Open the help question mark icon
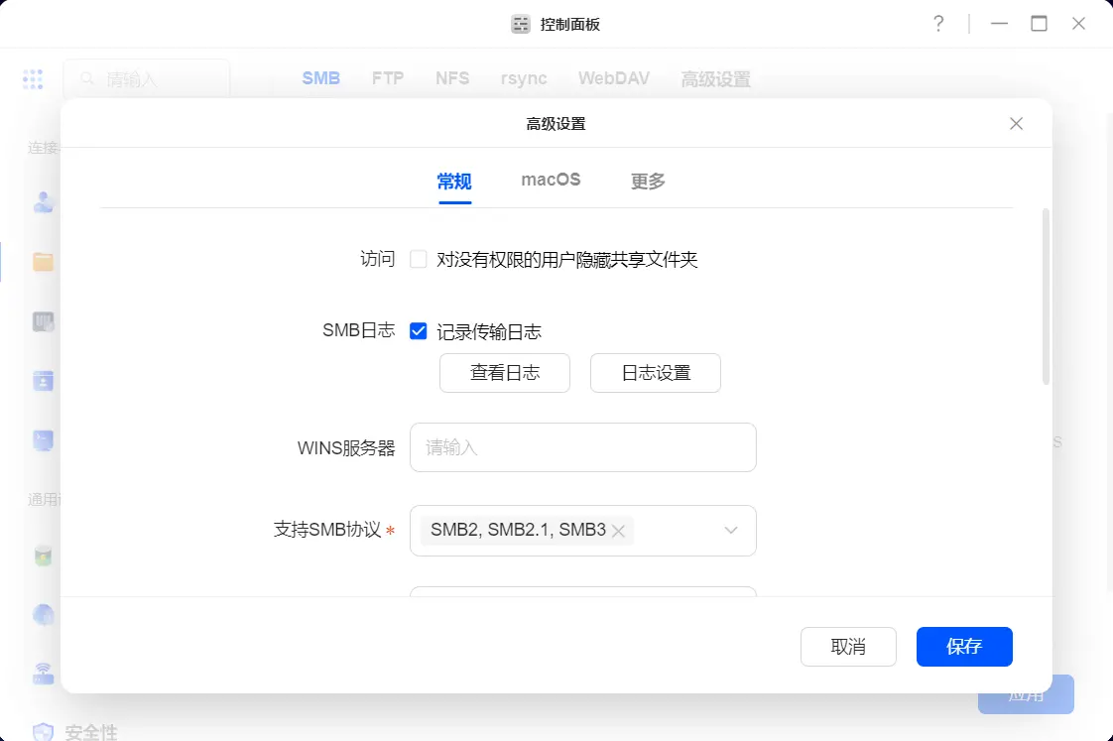The height and width of the screenshot is (741, 1113). (938, 24)
